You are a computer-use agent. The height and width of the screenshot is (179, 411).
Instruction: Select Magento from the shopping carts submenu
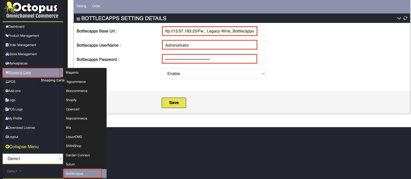point(72,72)
